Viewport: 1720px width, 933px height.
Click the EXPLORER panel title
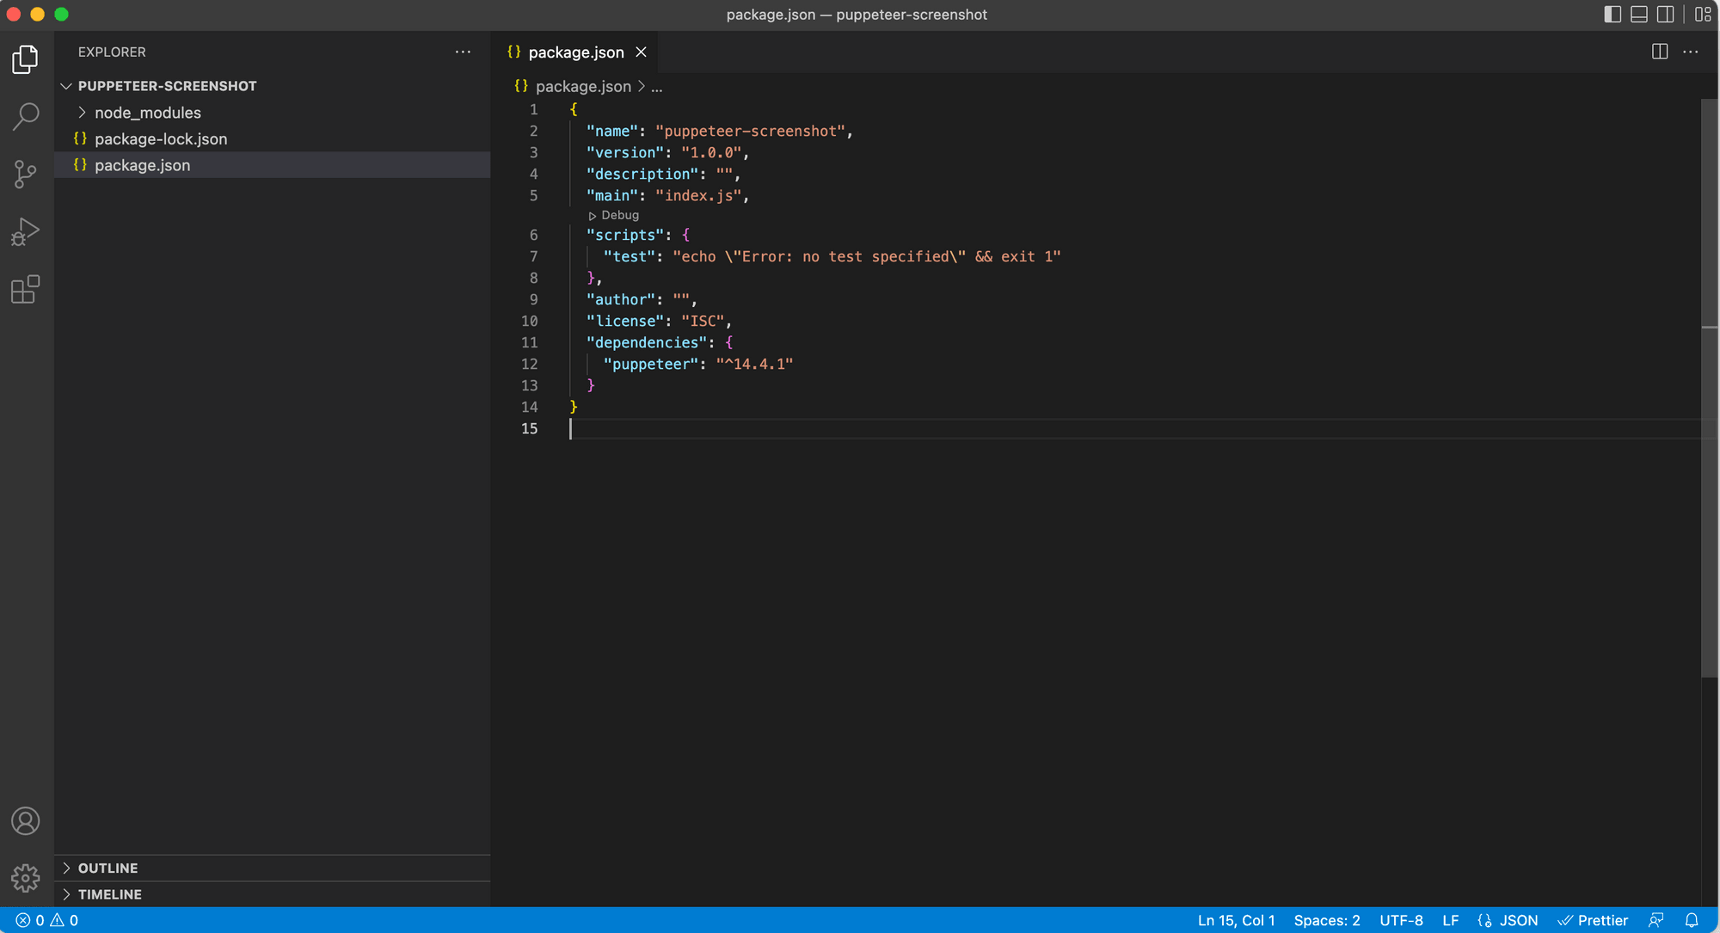tap(112, 52)
